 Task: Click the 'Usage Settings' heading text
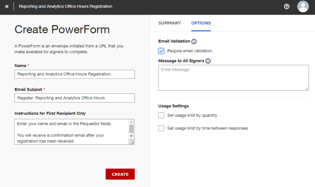[174, 106]
